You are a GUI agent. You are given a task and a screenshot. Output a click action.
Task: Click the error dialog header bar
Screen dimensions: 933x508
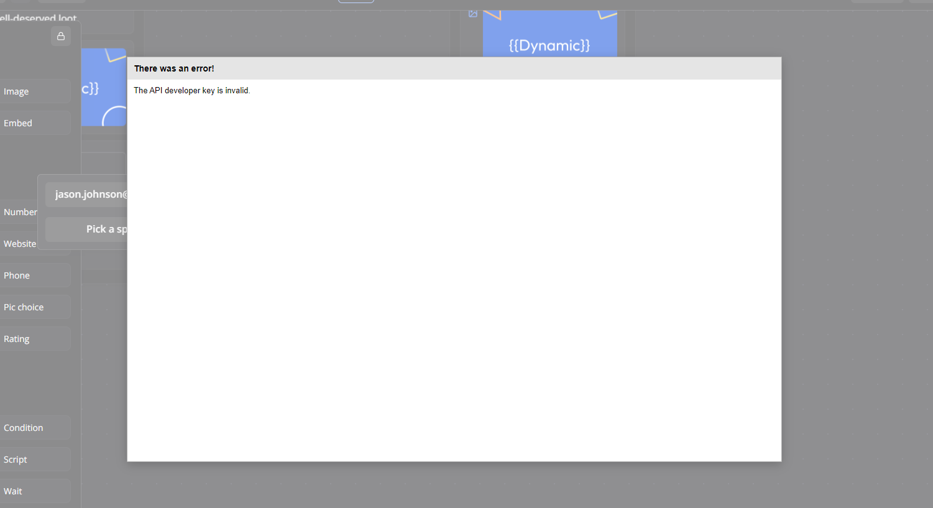454,68
